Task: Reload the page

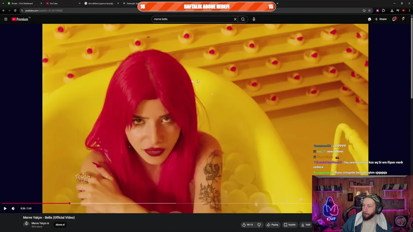Action: point(15,10)
